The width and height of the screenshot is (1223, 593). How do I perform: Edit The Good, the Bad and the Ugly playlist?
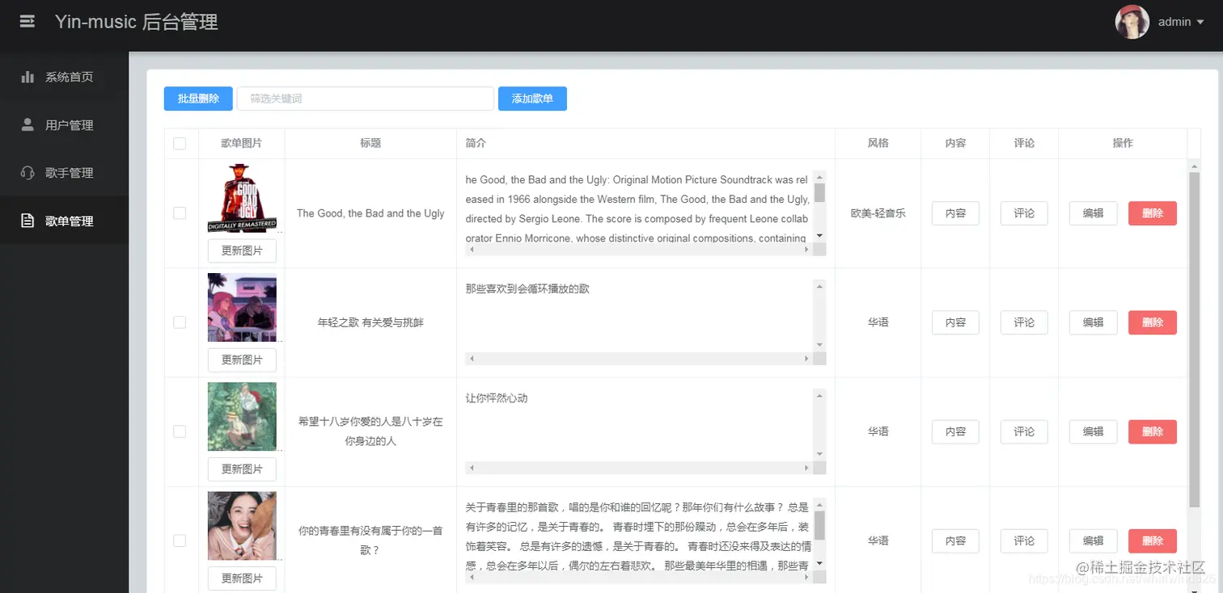1093,213
